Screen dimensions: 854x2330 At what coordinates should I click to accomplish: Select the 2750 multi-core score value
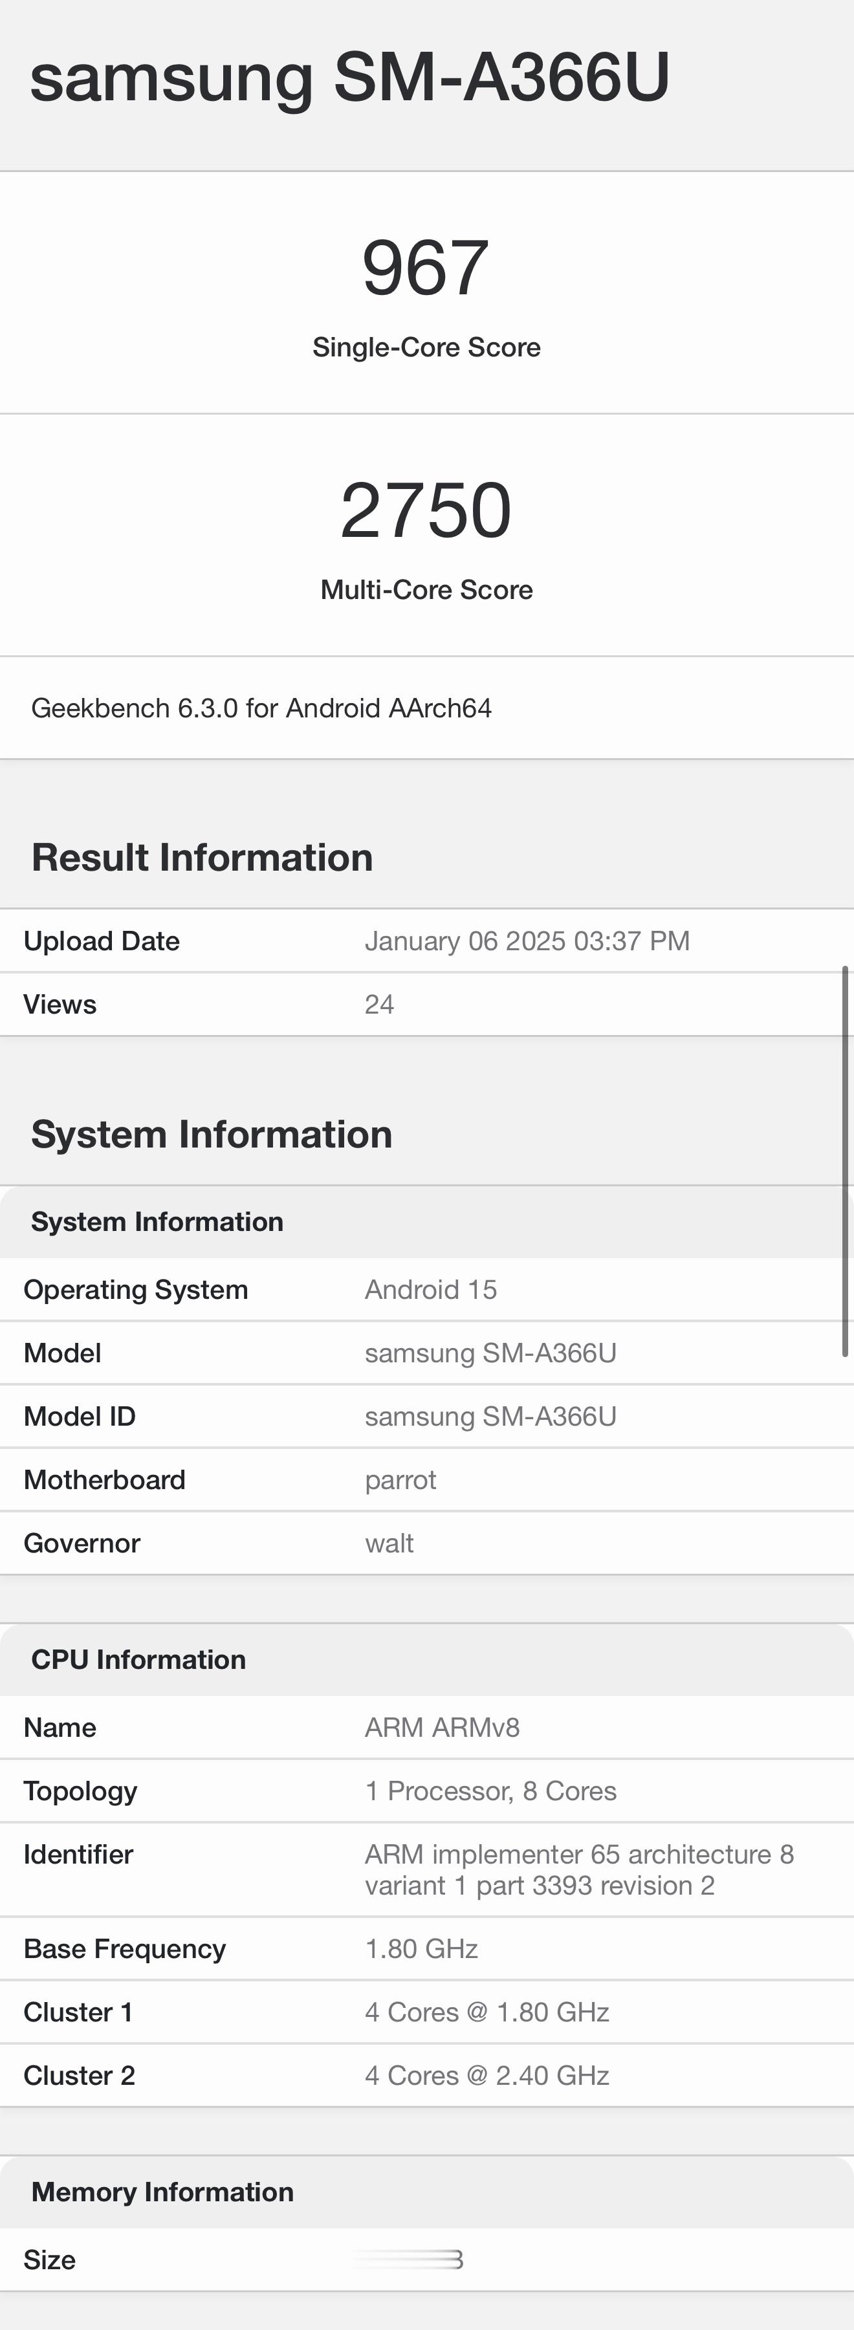[426, 510]
